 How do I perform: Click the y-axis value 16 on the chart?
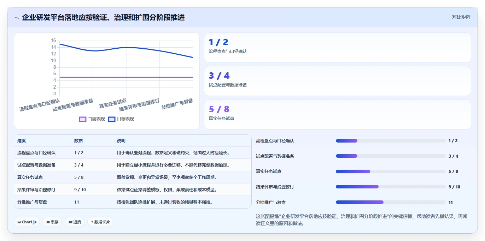click(53, 41)
